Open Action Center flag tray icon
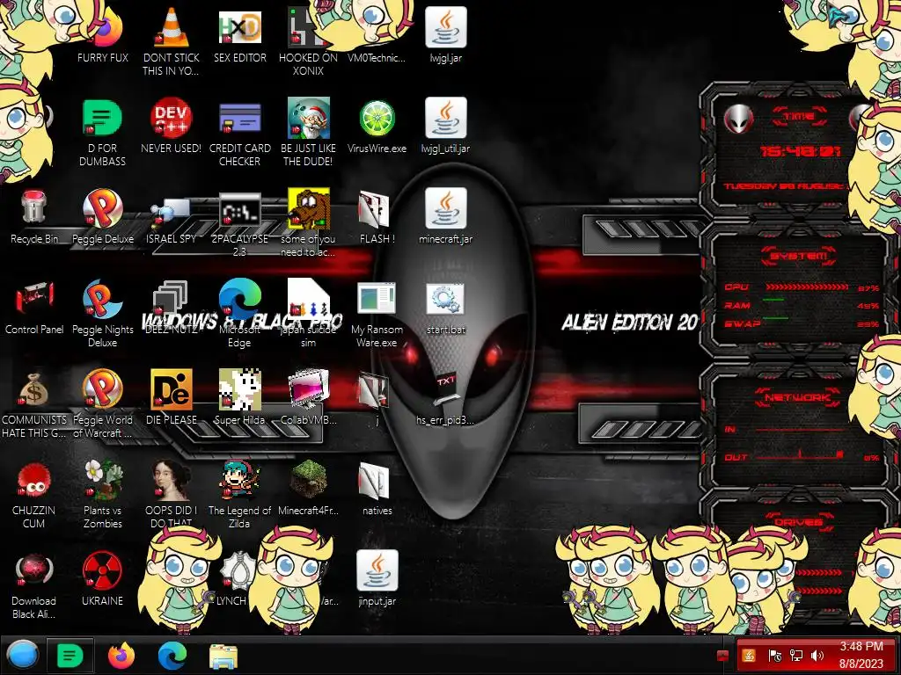 (774, 655)
